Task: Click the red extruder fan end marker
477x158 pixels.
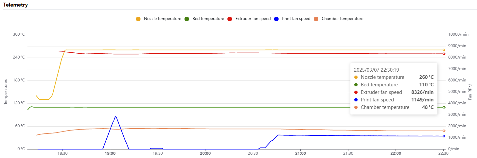Action: (444, 54)
